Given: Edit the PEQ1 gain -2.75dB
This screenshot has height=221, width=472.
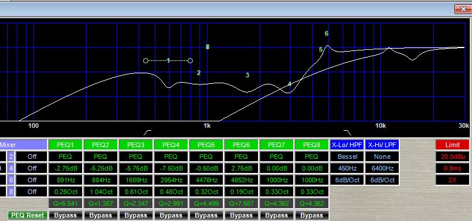Looking at the screenshot, I should point(65,168).
